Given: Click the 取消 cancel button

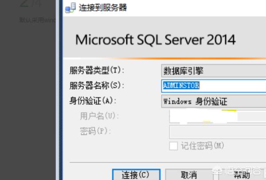Looking at the screenshot, I should pyautogui.click(x=189, y=175).
